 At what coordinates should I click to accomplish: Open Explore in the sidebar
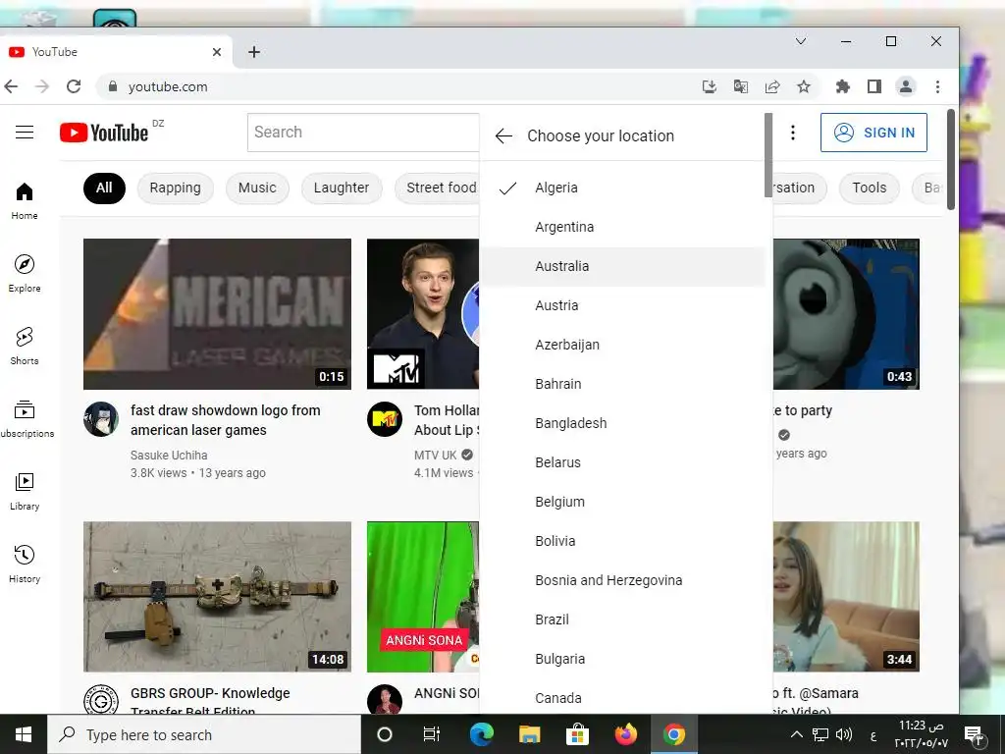coord(25,273)
